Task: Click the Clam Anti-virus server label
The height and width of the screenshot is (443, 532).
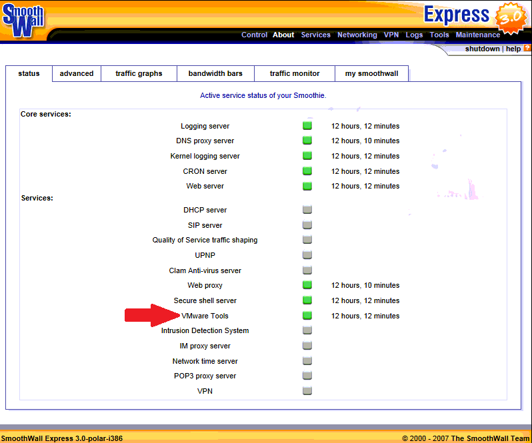Action: (x=205, y=270)
